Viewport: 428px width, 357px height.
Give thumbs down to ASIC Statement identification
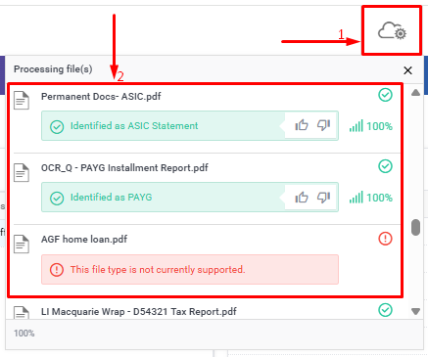point(323,125)
